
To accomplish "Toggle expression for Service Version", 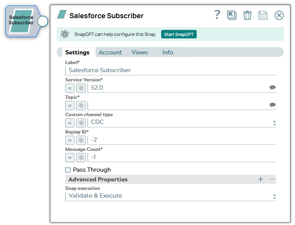I will [70, 88].
